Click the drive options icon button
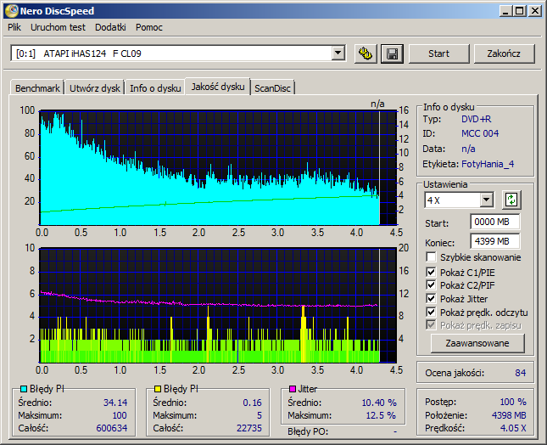This screenshot has width=547, height=445. pos(366,54)
